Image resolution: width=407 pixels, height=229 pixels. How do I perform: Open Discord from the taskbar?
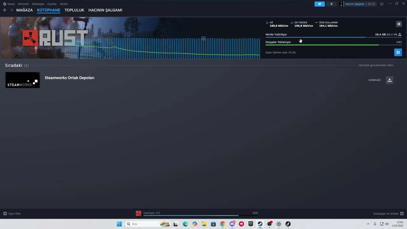(x=232, y=224)
